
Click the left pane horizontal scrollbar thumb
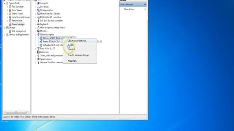pyautogui.click(x=16, y=112)
